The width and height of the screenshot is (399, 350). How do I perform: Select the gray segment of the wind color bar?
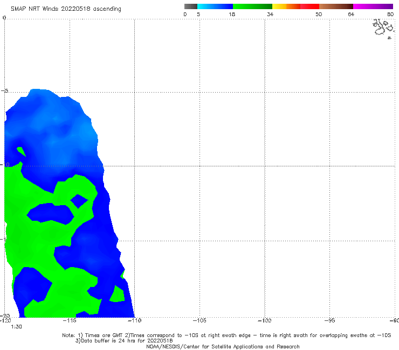click(191, 6)
